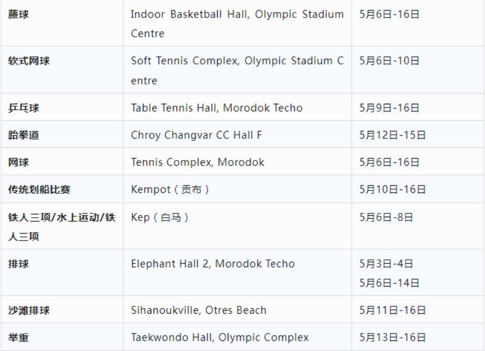Select Table Tennis Hall, Morodok Techo text
Image resolution: width=485 pixels, height=351 pixels.
(216, 108)
